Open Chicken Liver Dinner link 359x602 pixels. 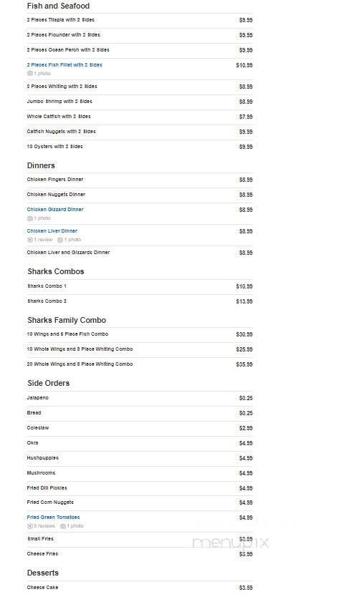52,231
